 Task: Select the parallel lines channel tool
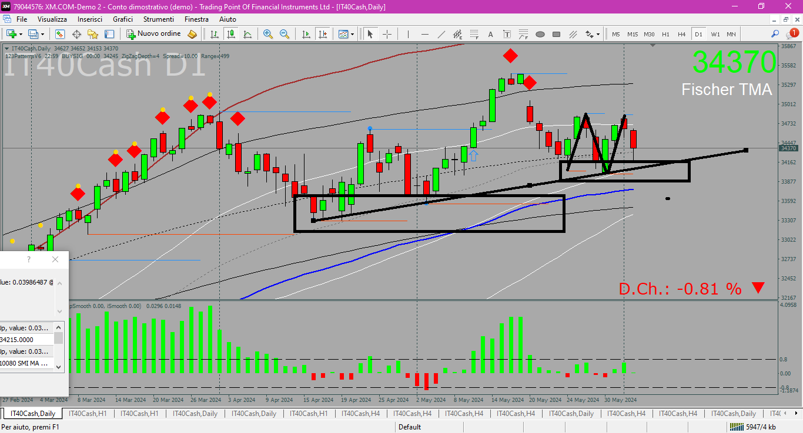click(x=573, y=34)
